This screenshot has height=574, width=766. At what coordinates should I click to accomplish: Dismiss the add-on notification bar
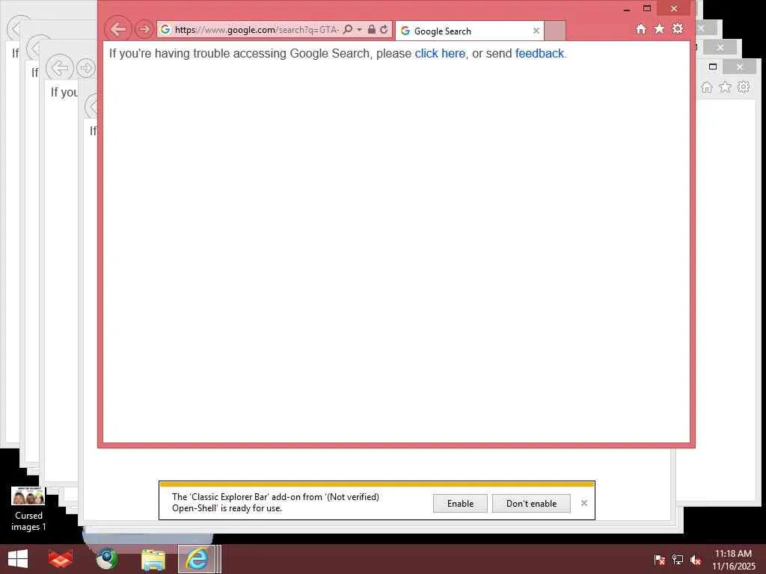(x=583, y=503)
